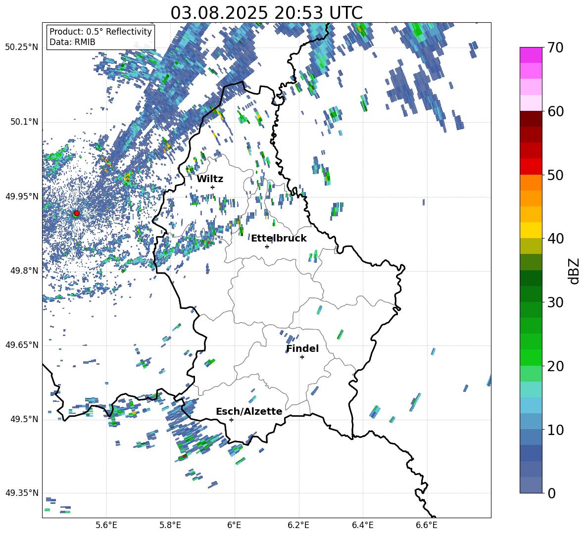Screen dimensions: 586x535
Task: Select the Esch/Alzette city label
Action: point(249,411)
